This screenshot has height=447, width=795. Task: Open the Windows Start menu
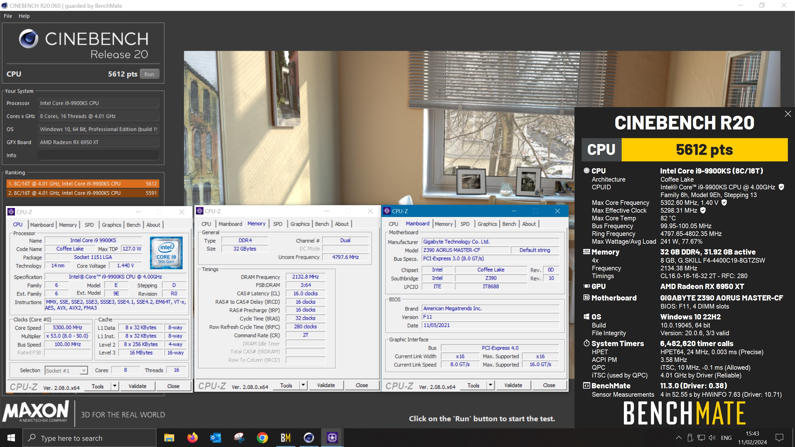(x=11, y=438)
